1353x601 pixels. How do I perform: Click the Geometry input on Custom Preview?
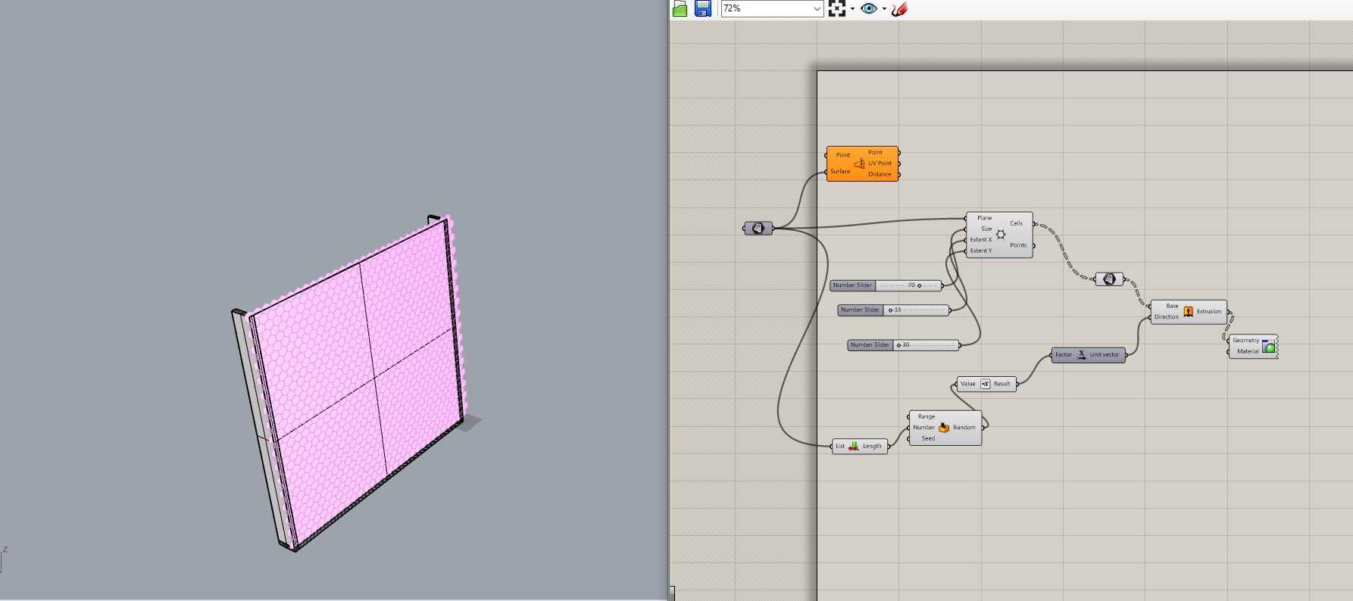click(1246, 341)
